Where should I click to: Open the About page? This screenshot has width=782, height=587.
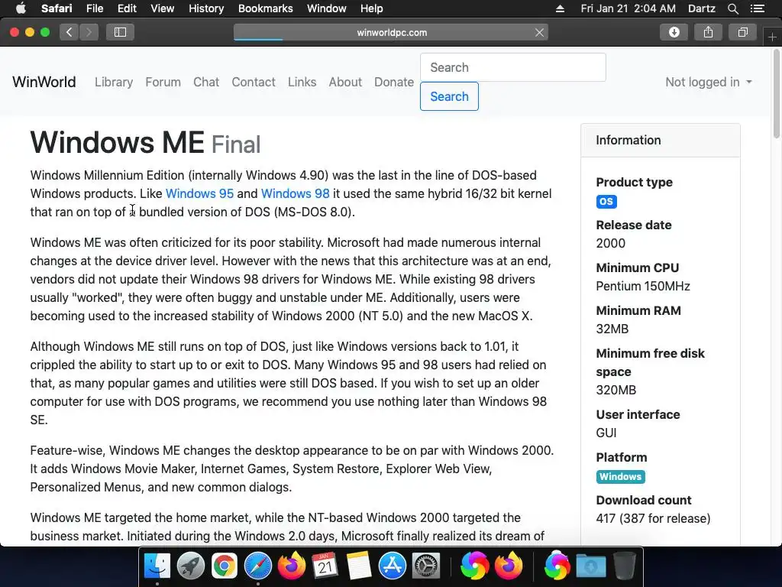[345, 82]
